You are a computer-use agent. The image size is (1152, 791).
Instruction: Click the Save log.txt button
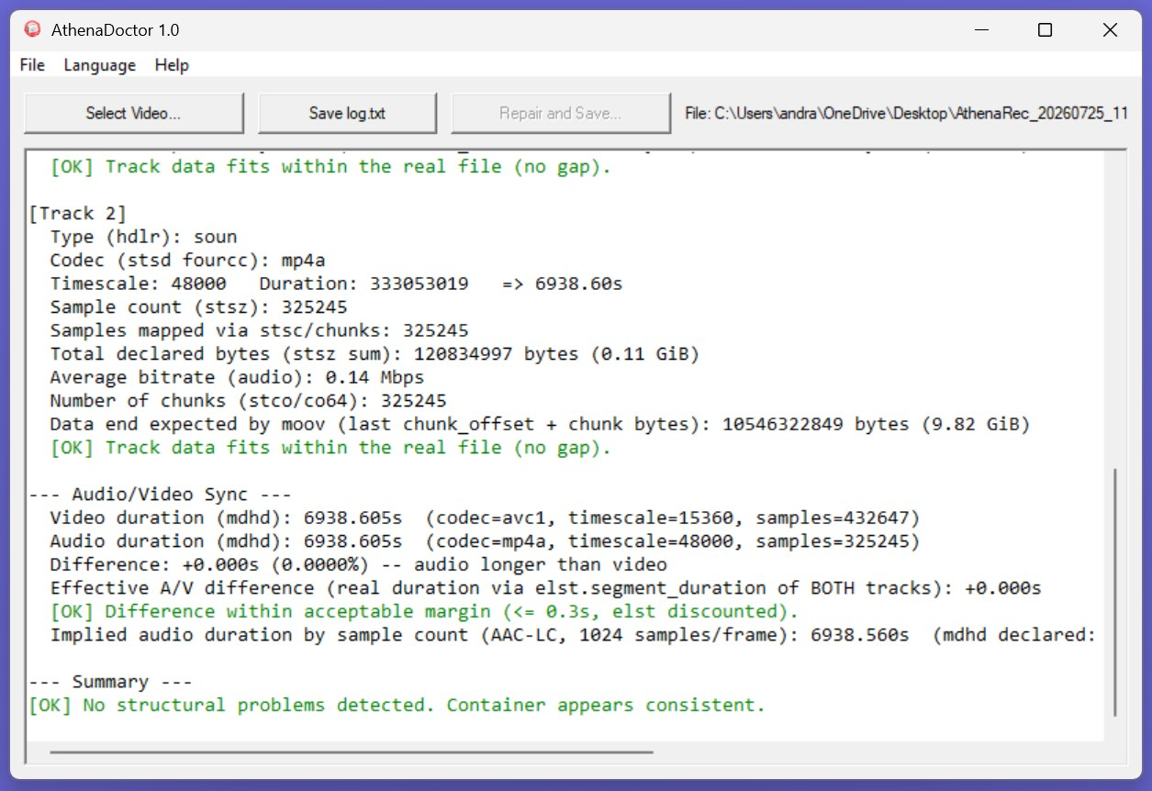(x=347, y=113)
